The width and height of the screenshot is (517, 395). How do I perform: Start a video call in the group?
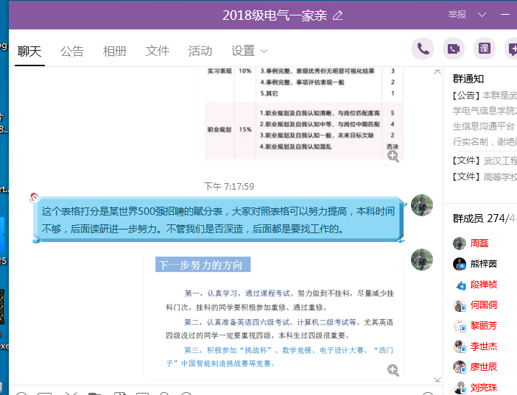(x=454, y=49)
